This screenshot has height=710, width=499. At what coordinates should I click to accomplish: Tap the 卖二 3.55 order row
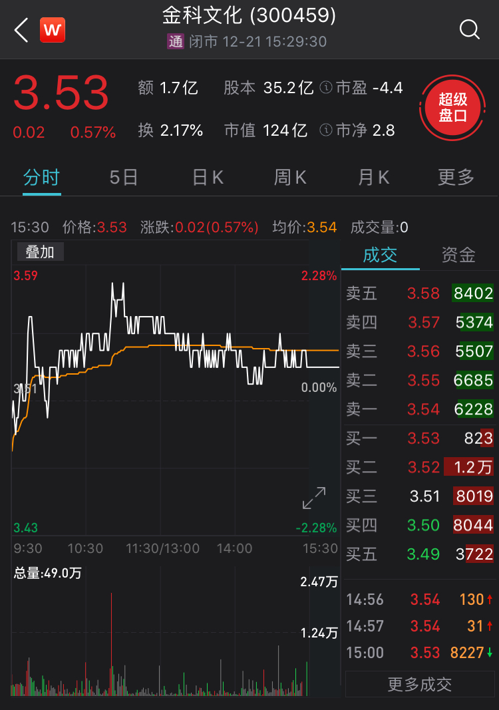[x=420, y=381]
